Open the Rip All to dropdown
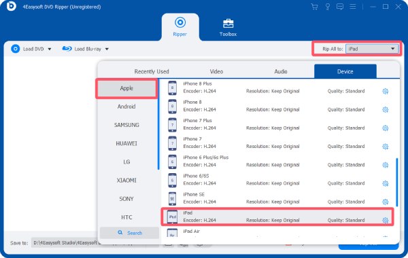This screenshot has height=258, width=408. coord(372,49)
